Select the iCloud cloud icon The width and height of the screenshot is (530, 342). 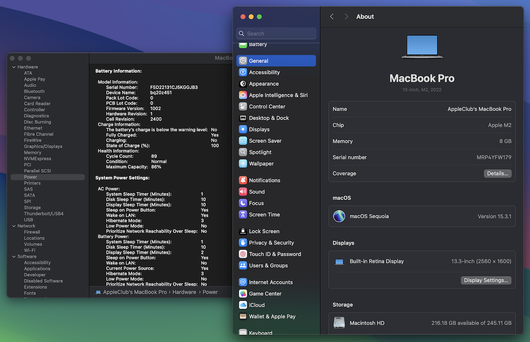click(x=243, y=305)
